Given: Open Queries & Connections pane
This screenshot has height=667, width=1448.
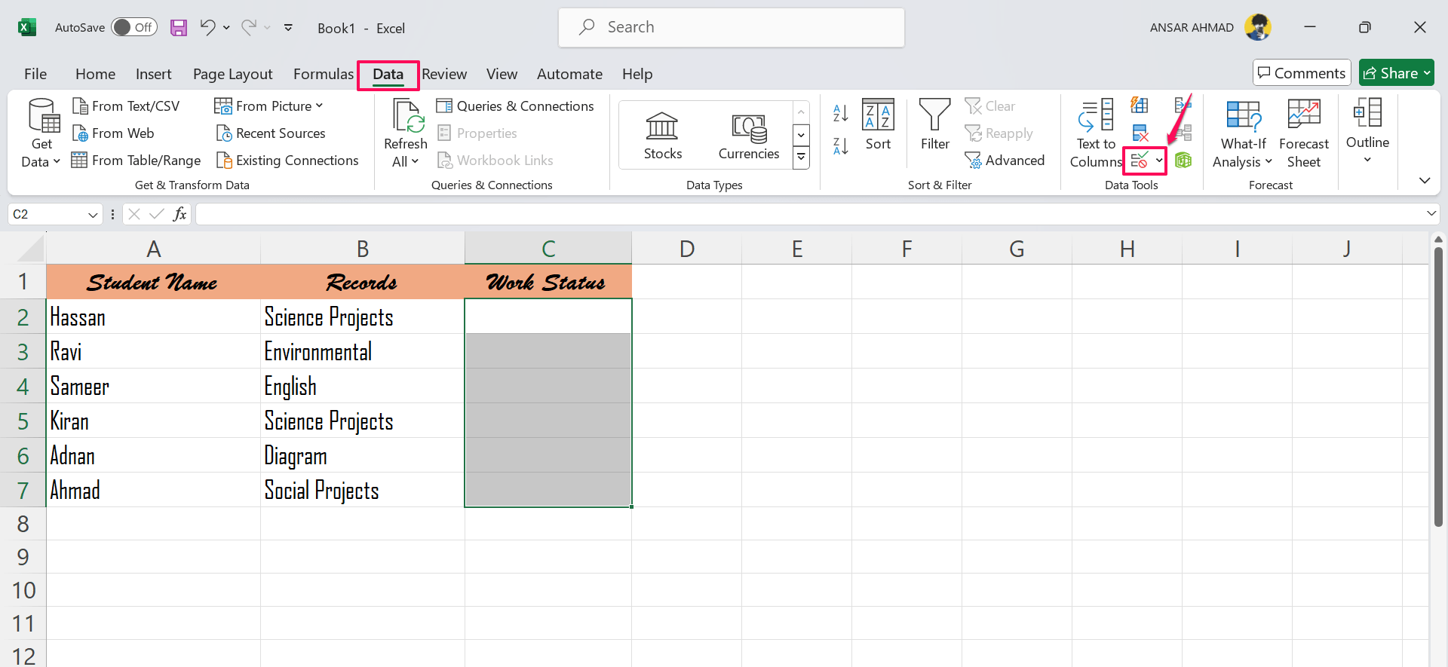Looking at the screenshot, I should pos(515,106).
